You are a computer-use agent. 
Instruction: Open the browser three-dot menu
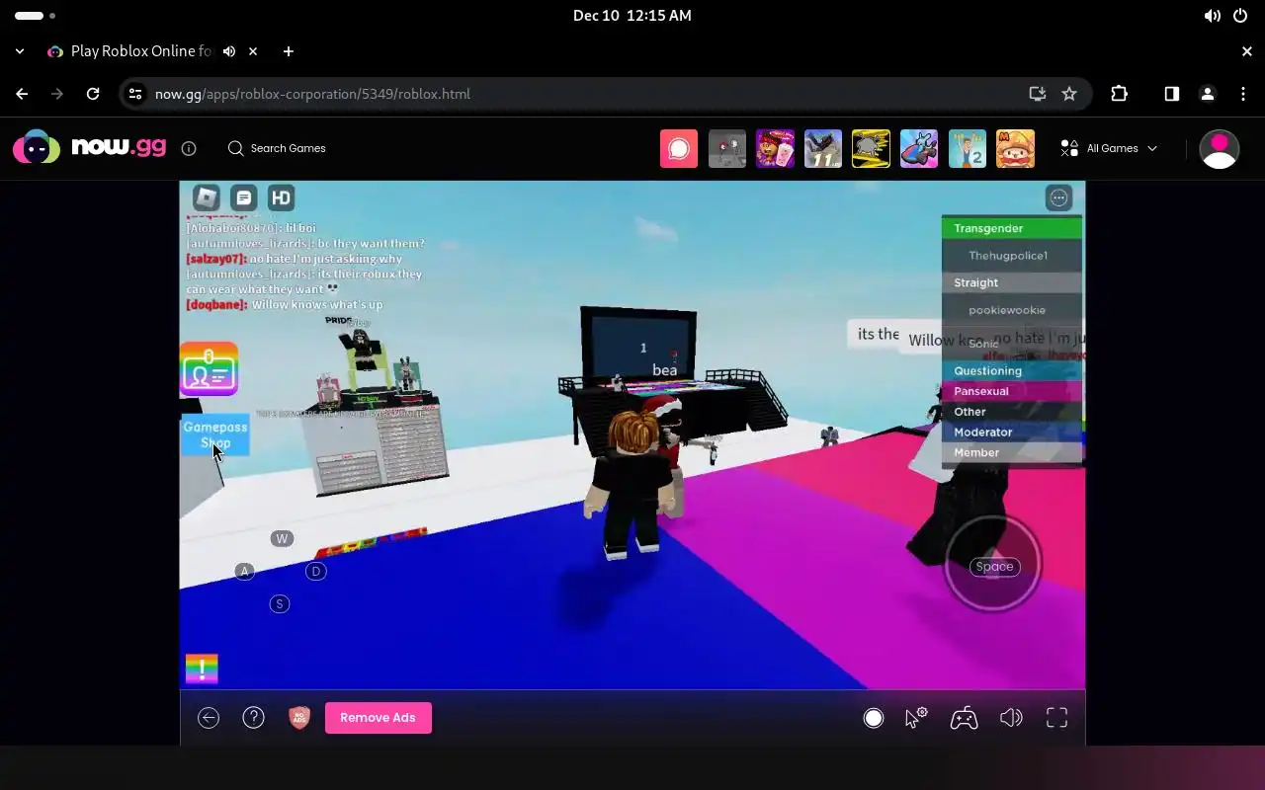pos(1243,94)
